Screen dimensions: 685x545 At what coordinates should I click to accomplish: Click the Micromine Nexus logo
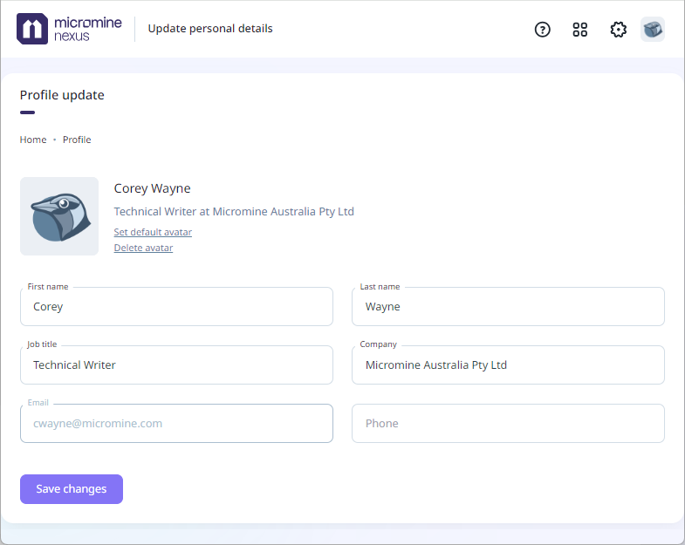(69, 29)
